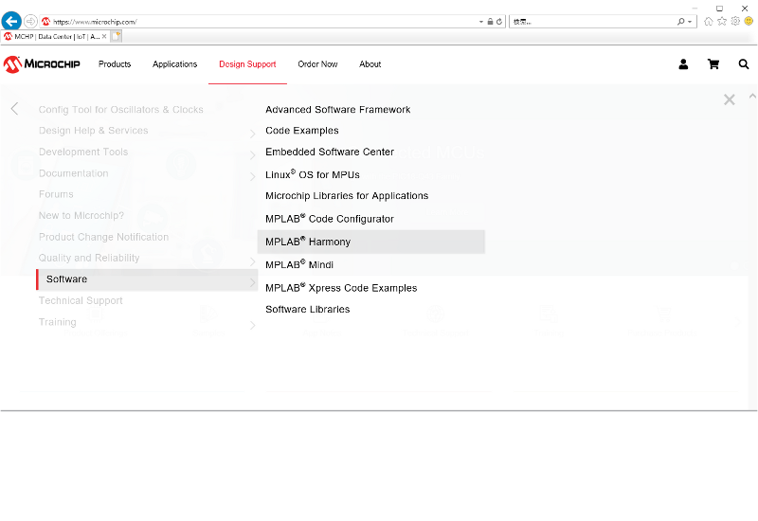Open the Products menu
The width and height of the screenshot is (758, 521).
click(115, 64)
